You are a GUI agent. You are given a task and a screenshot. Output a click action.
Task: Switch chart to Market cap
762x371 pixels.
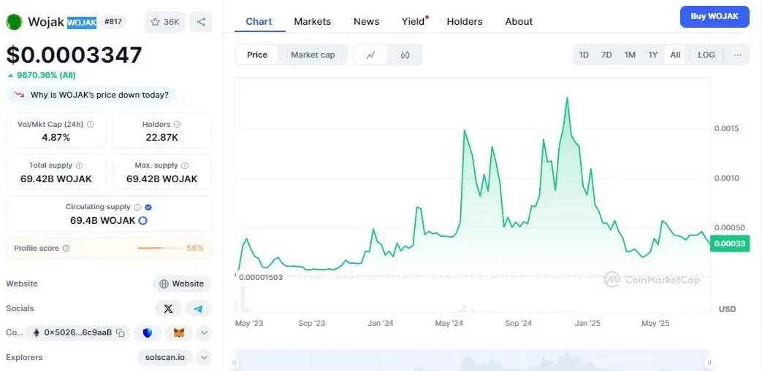click(x=313, y=55)
